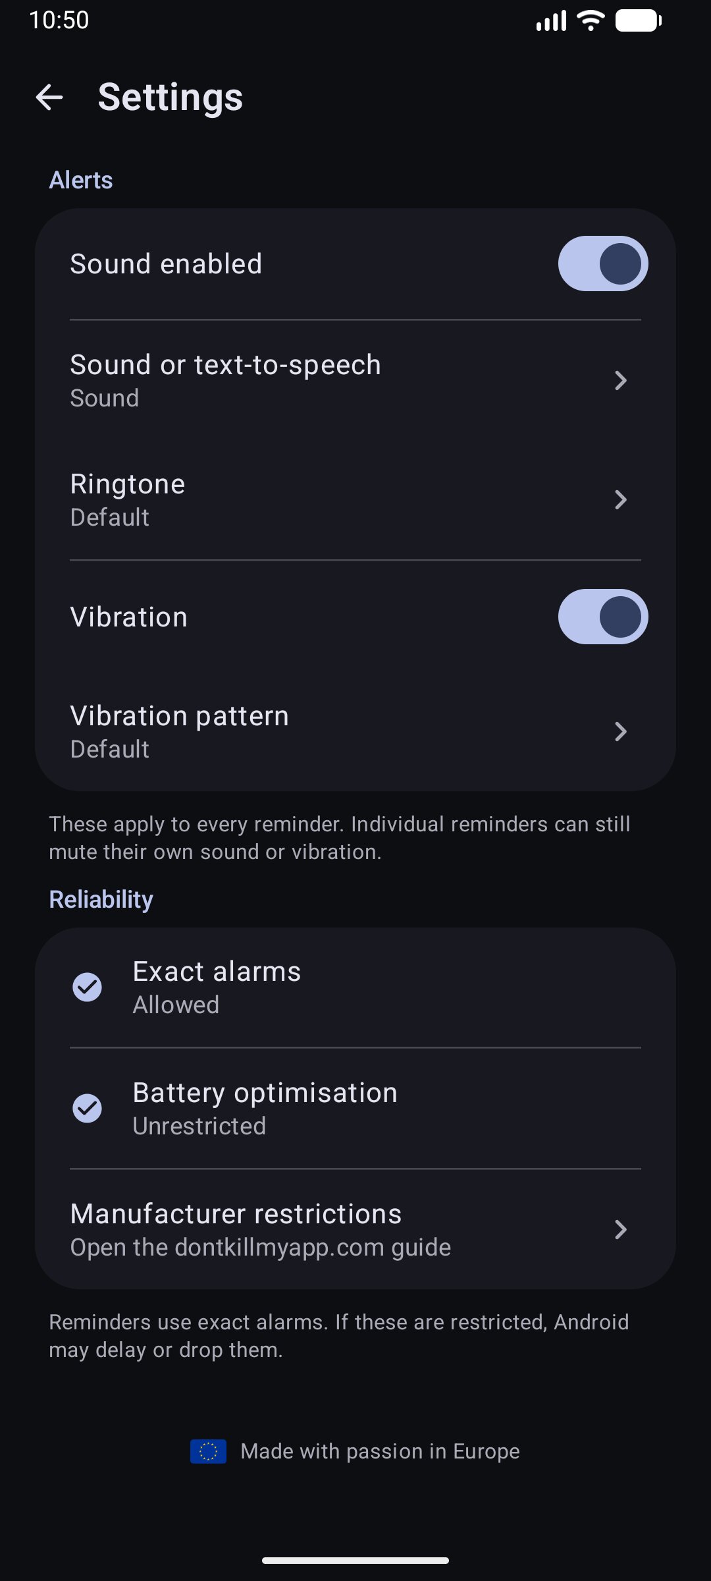Viewport: 711px width, 1581px height.
Task: Open the Vibration pattern chevron
Action: [620, 731]
